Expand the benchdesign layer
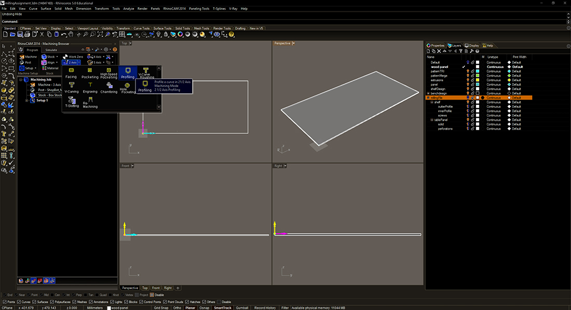Screen dimensions: 571x310 (x=428, y=93)
